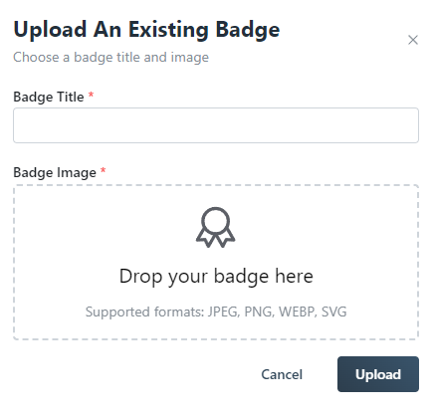Click the dialog heading 'Upload An Existing Badge'
Image resolution: width=432 pixels, height=416 pixels.
(146, 30)
